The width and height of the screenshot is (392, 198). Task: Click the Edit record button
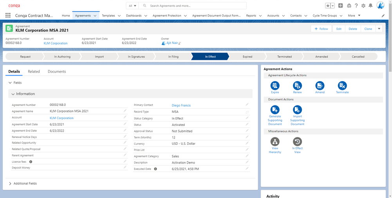(339, 29)
